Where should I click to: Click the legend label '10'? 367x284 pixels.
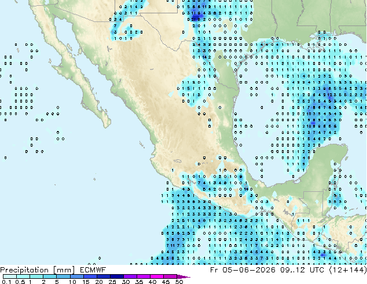[x=72, y=282]
